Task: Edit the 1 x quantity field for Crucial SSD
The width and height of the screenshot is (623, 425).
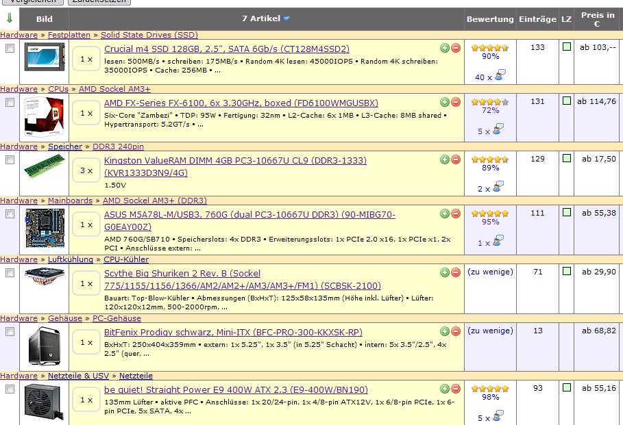Action: tap(86, 59)
